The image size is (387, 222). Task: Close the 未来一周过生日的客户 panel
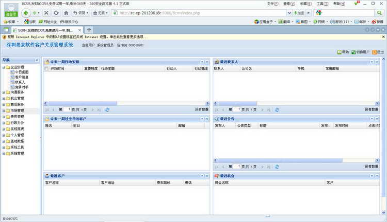207,119
